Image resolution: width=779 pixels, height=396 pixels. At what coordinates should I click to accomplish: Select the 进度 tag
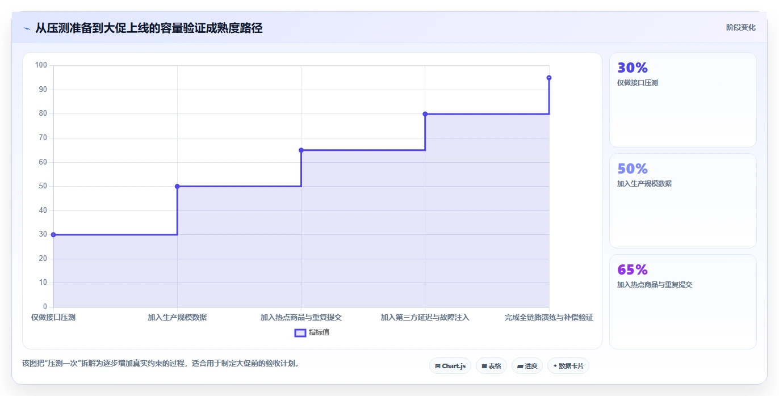[527, 366]
